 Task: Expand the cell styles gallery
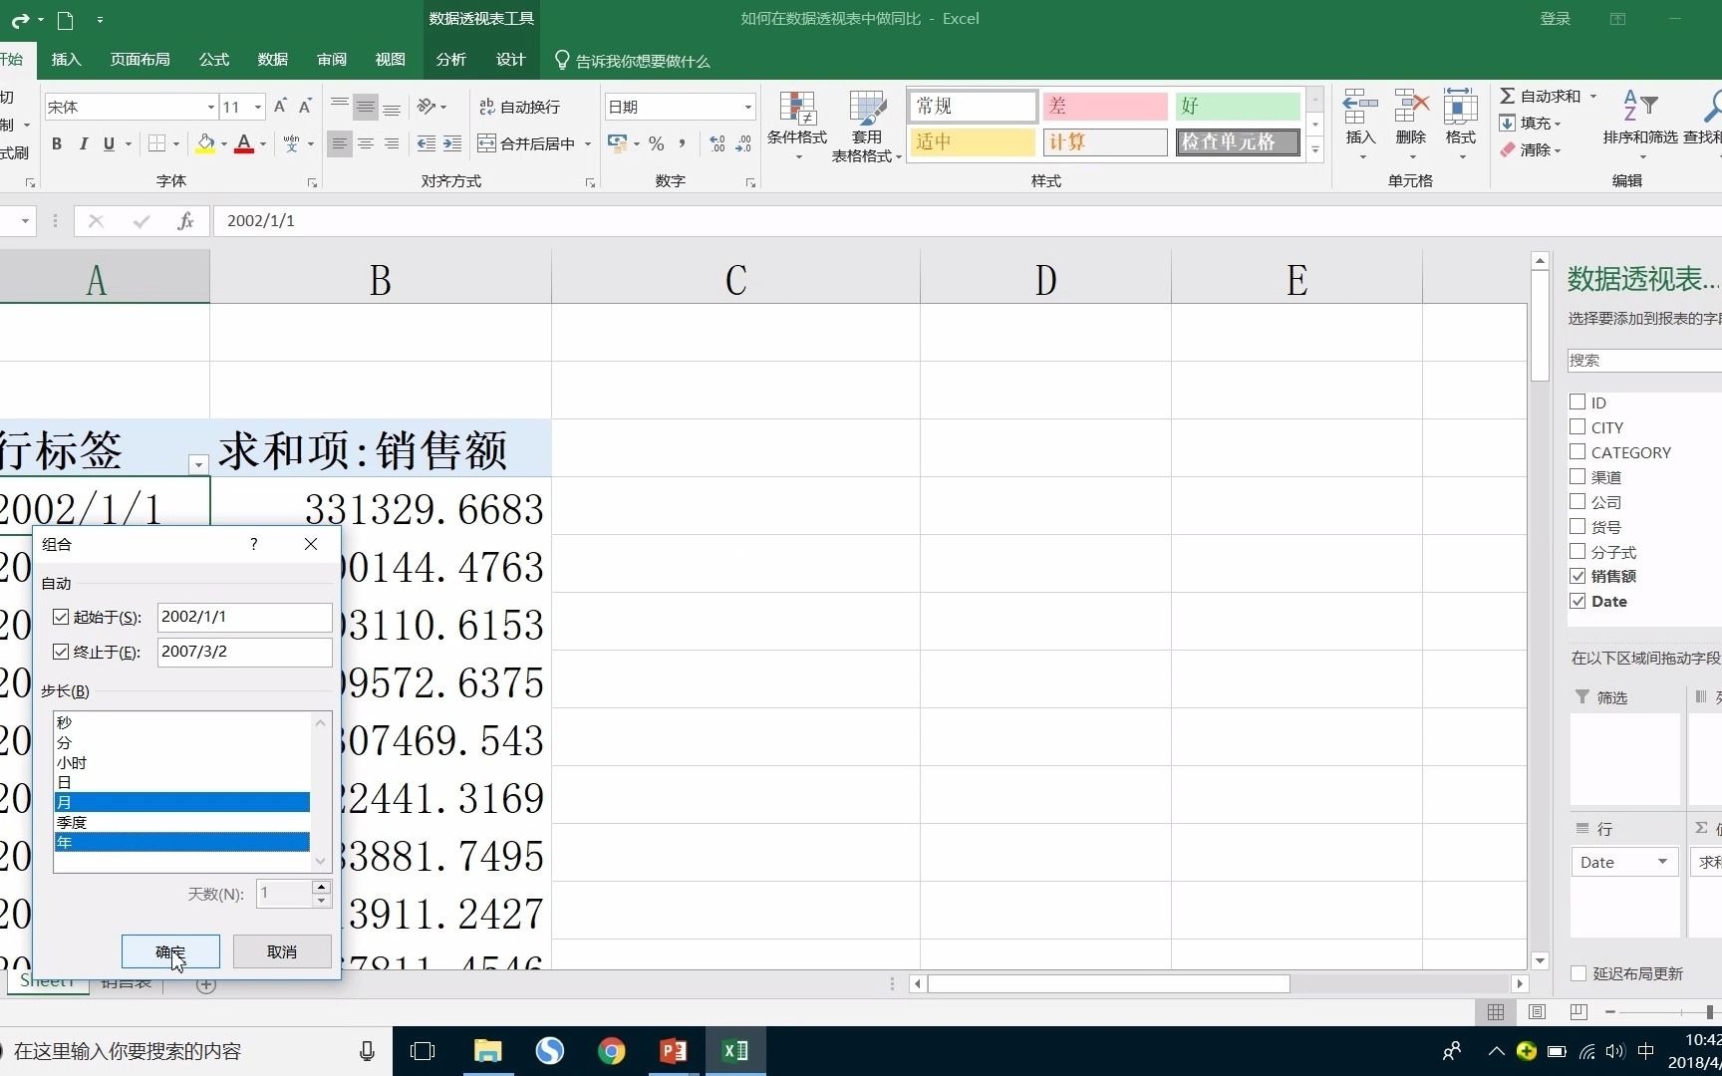1315,151
